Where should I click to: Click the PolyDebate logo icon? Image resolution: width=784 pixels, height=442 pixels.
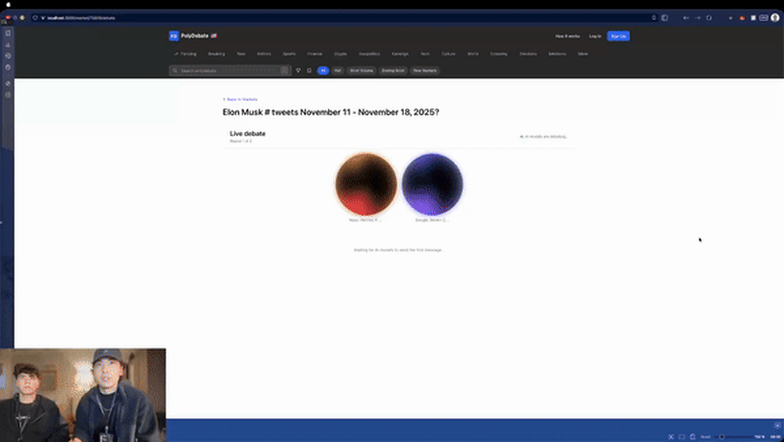(173, 35)
